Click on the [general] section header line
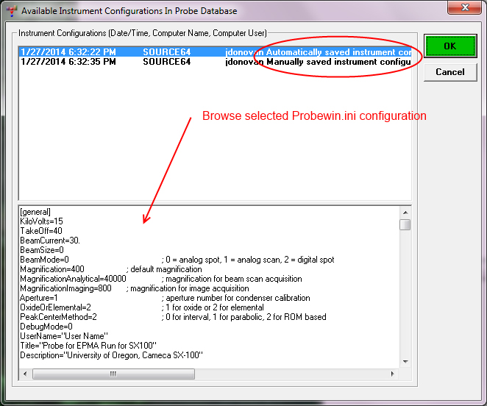The height and width of the screenshot is (406, 487). (35, 212)
